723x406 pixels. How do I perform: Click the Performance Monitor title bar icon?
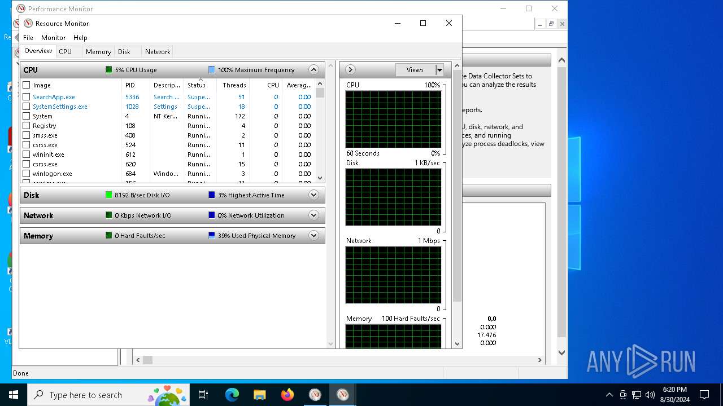click(x=21, y=8)
